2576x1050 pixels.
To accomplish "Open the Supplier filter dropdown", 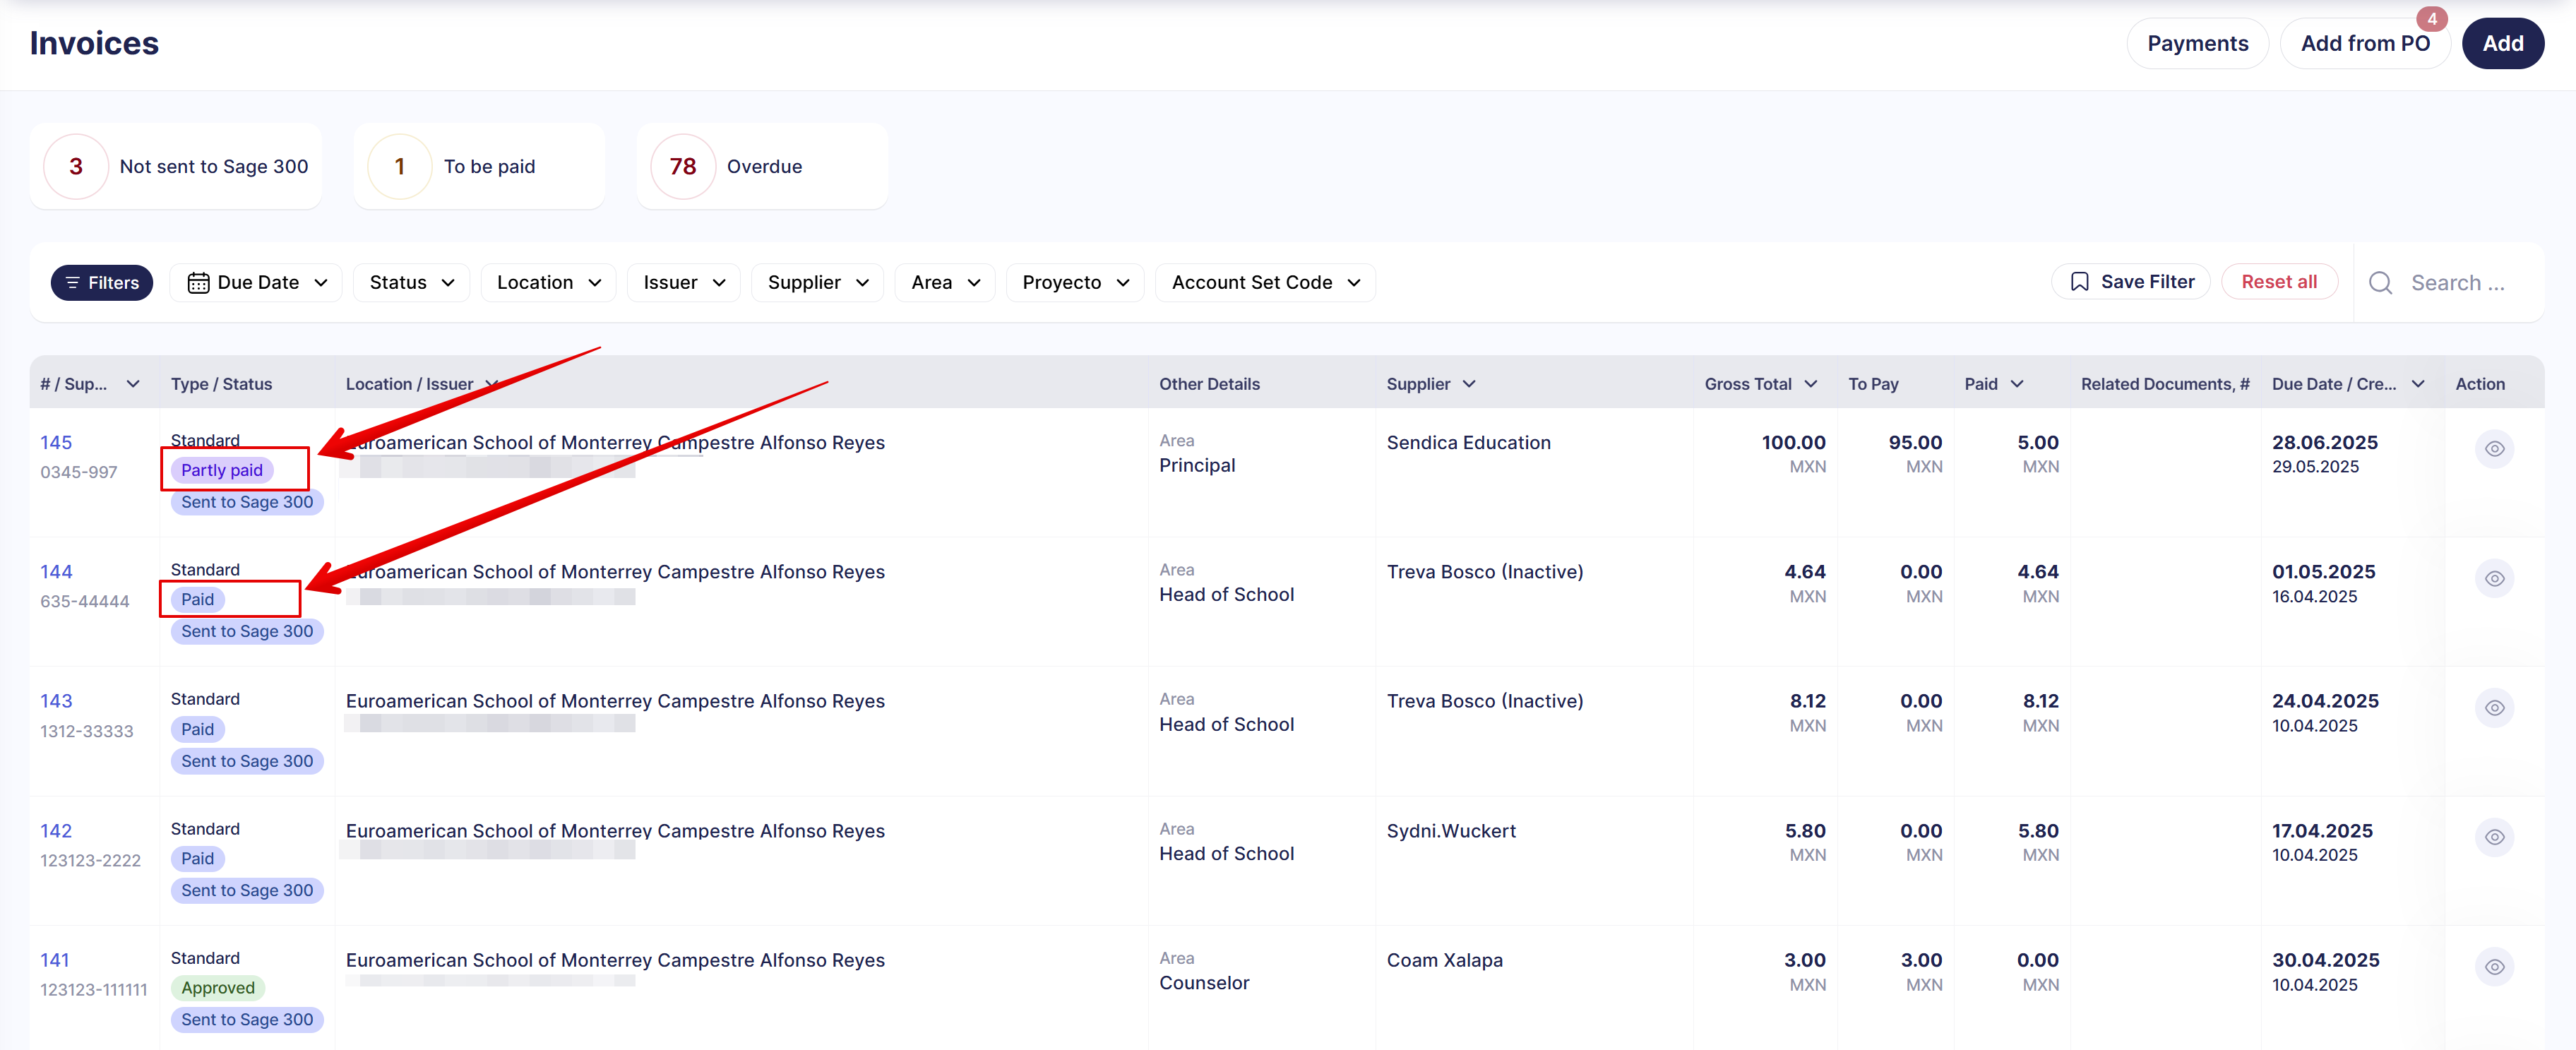I will click(x=817, y=283).
